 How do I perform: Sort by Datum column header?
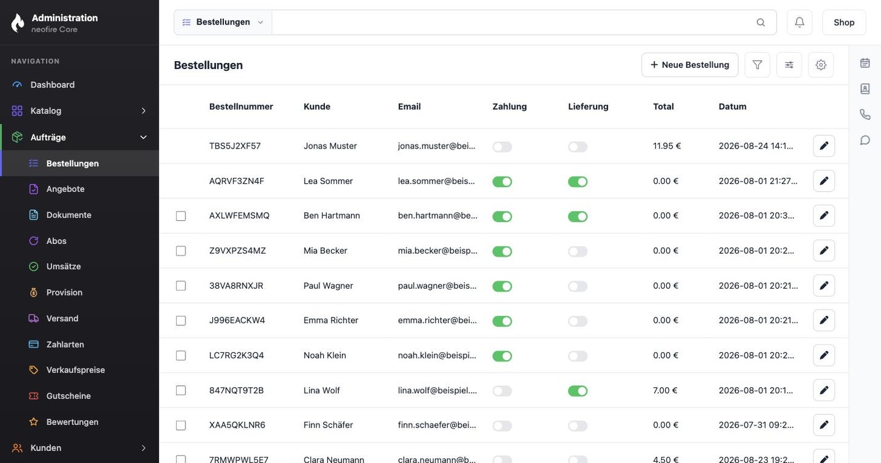[732, 106]
